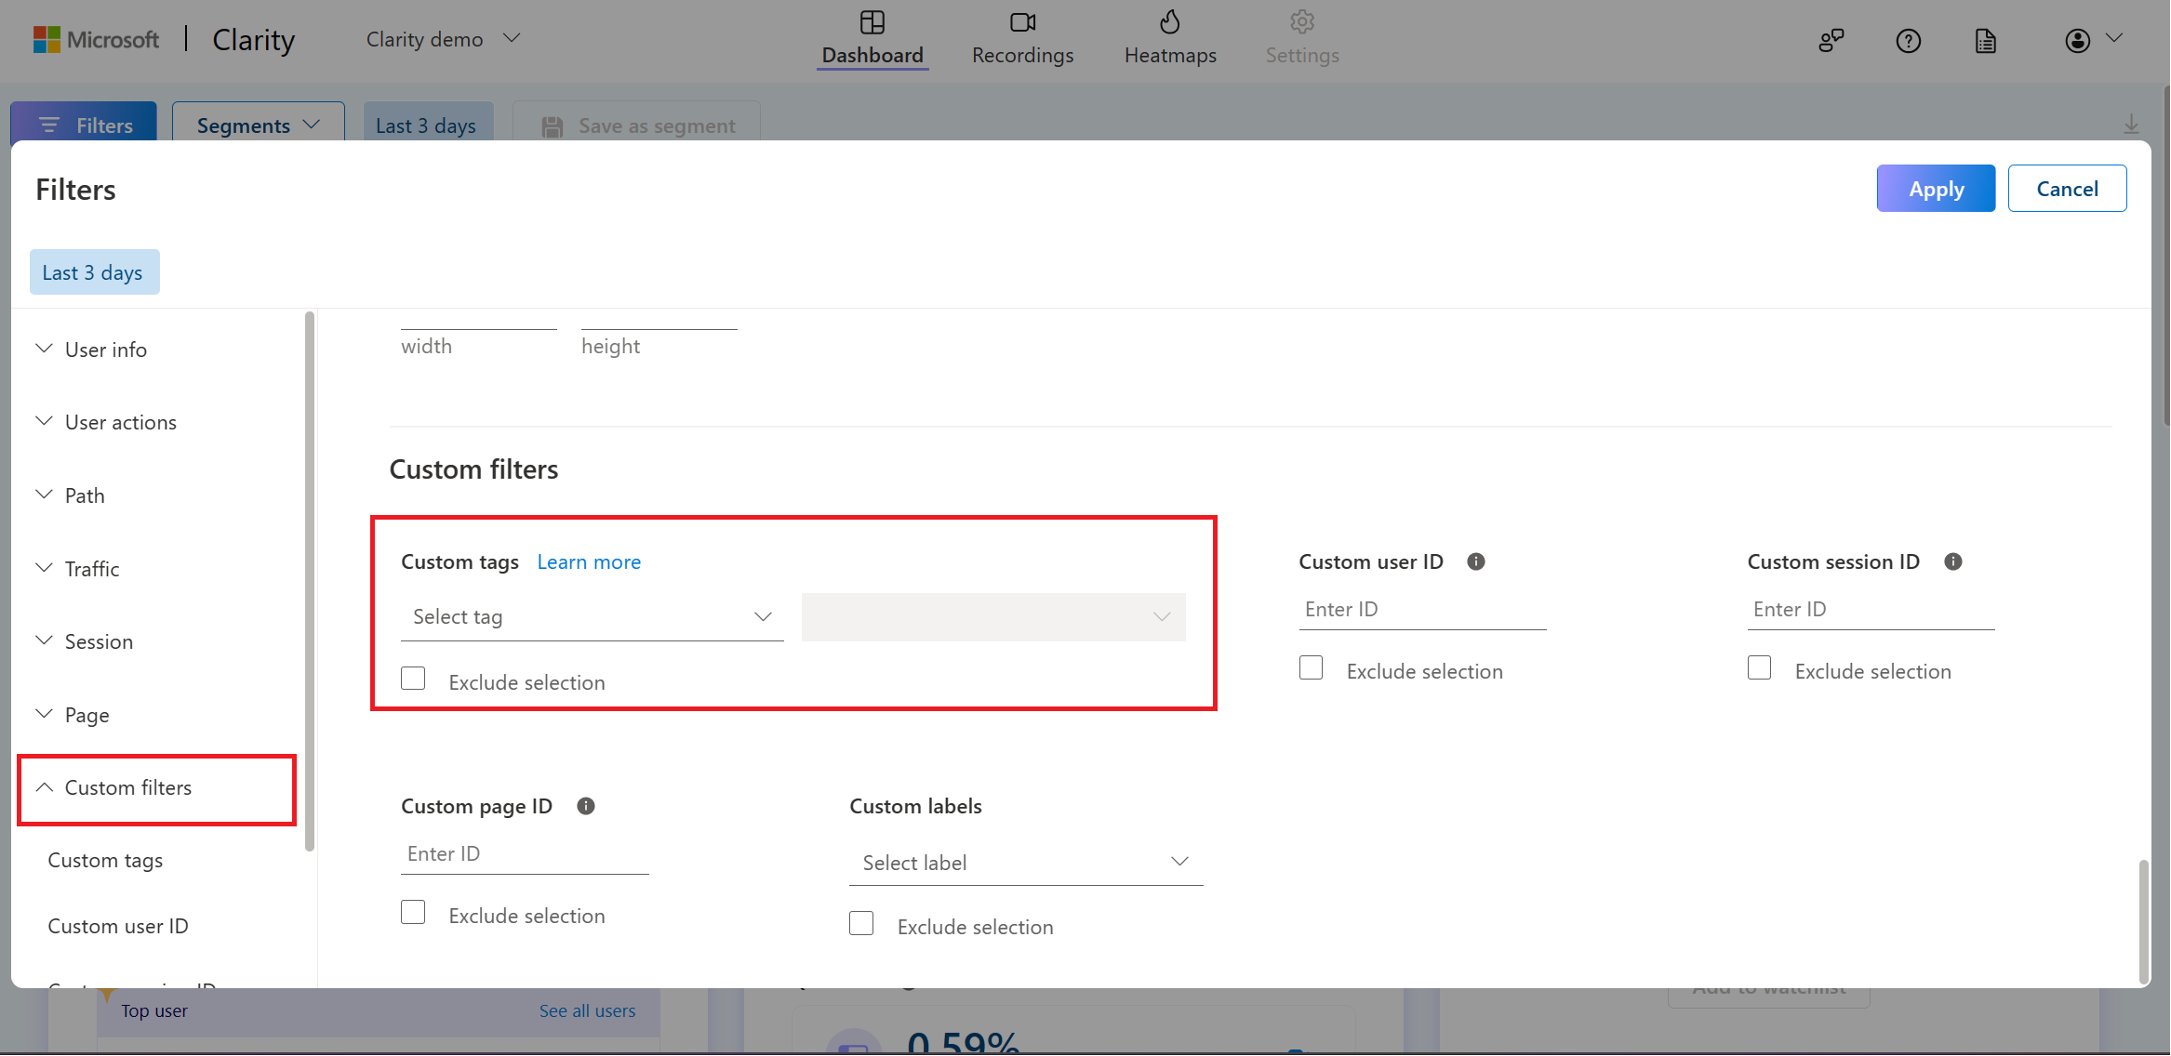Open the Heatmaps section

pyautogui.click(x=1169, y=37)
